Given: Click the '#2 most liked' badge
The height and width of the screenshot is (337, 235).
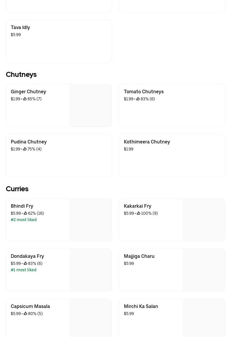Looking at the screenshot, I should (24, 220).
